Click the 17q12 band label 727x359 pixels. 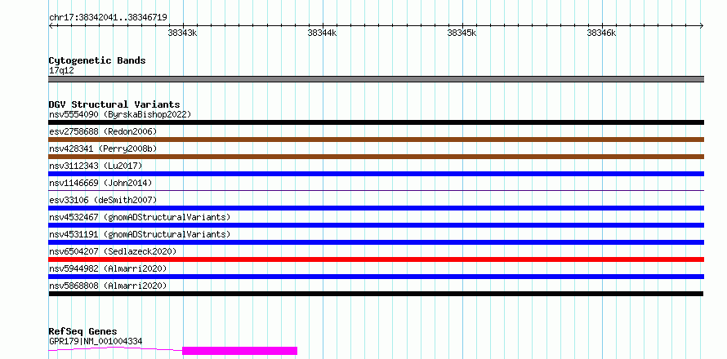click(61, 71)
